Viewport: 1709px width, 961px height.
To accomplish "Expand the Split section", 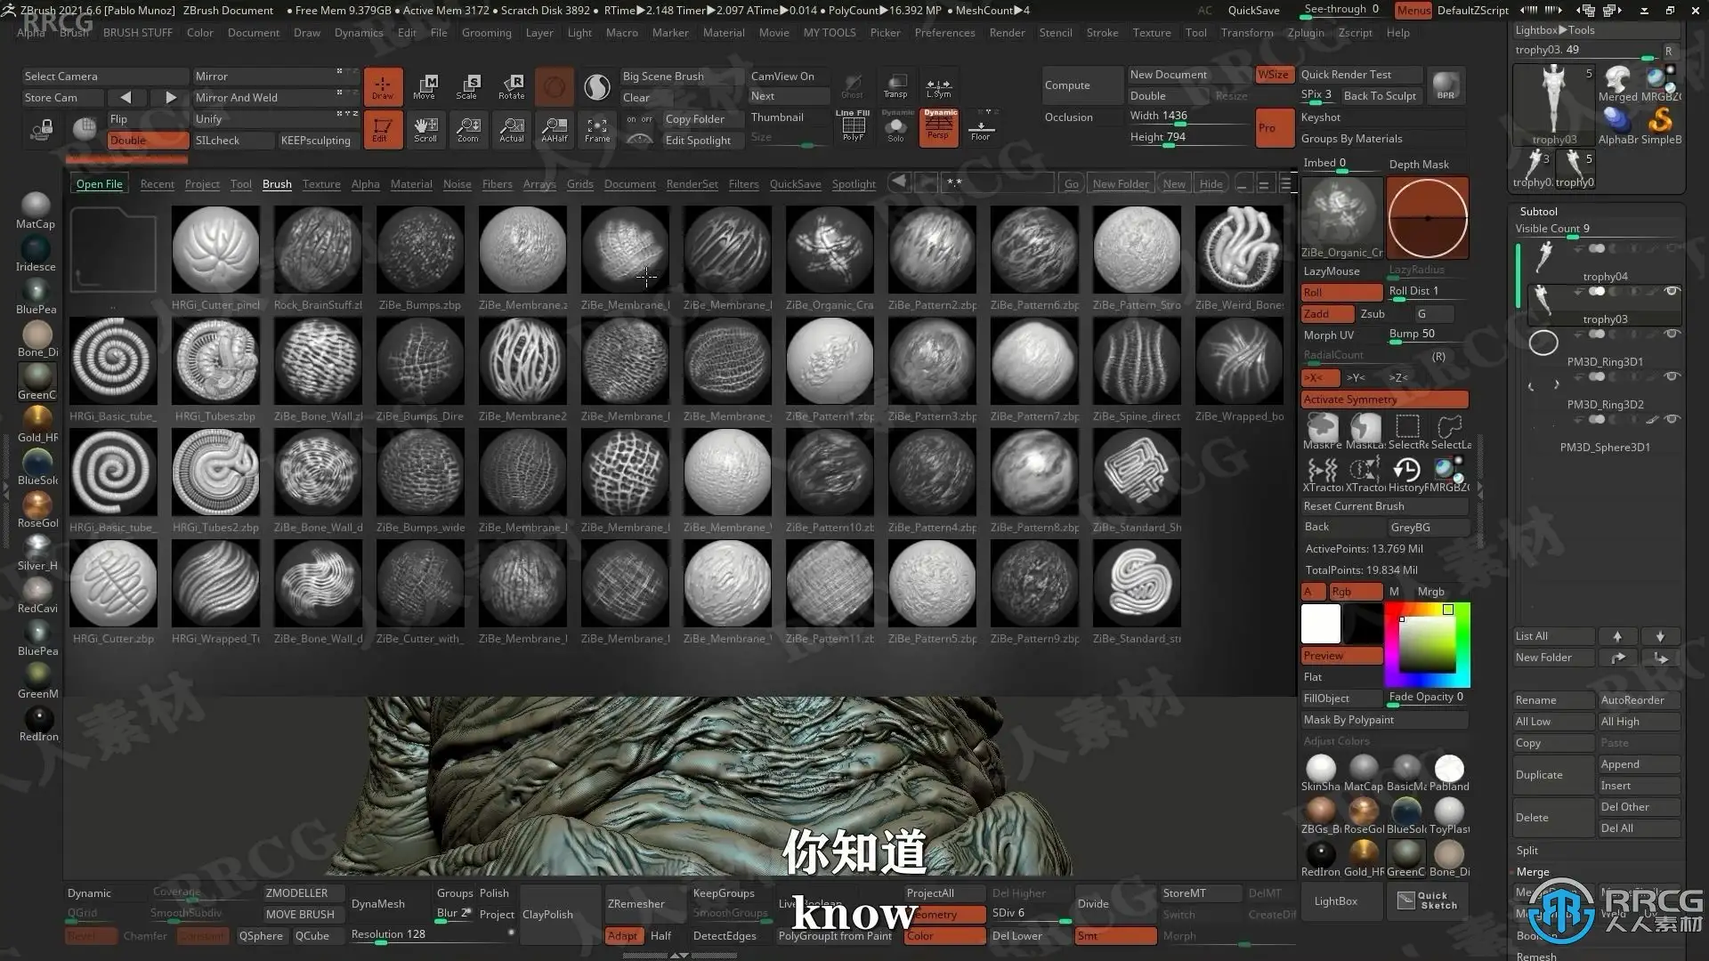I will point(1527,850).
